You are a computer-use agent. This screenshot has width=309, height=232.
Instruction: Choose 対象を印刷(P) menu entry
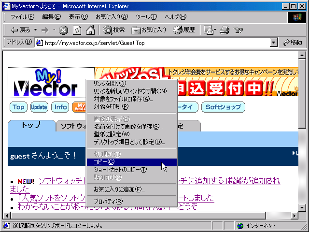[132, 106]
